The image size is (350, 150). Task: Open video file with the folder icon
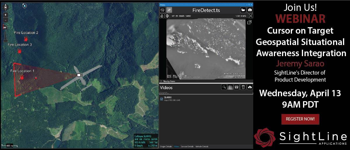point(243,10)
